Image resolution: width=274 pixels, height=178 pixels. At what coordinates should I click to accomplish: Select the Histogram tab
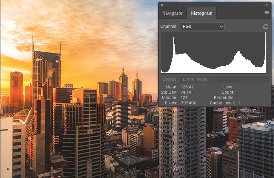point(202,13)
